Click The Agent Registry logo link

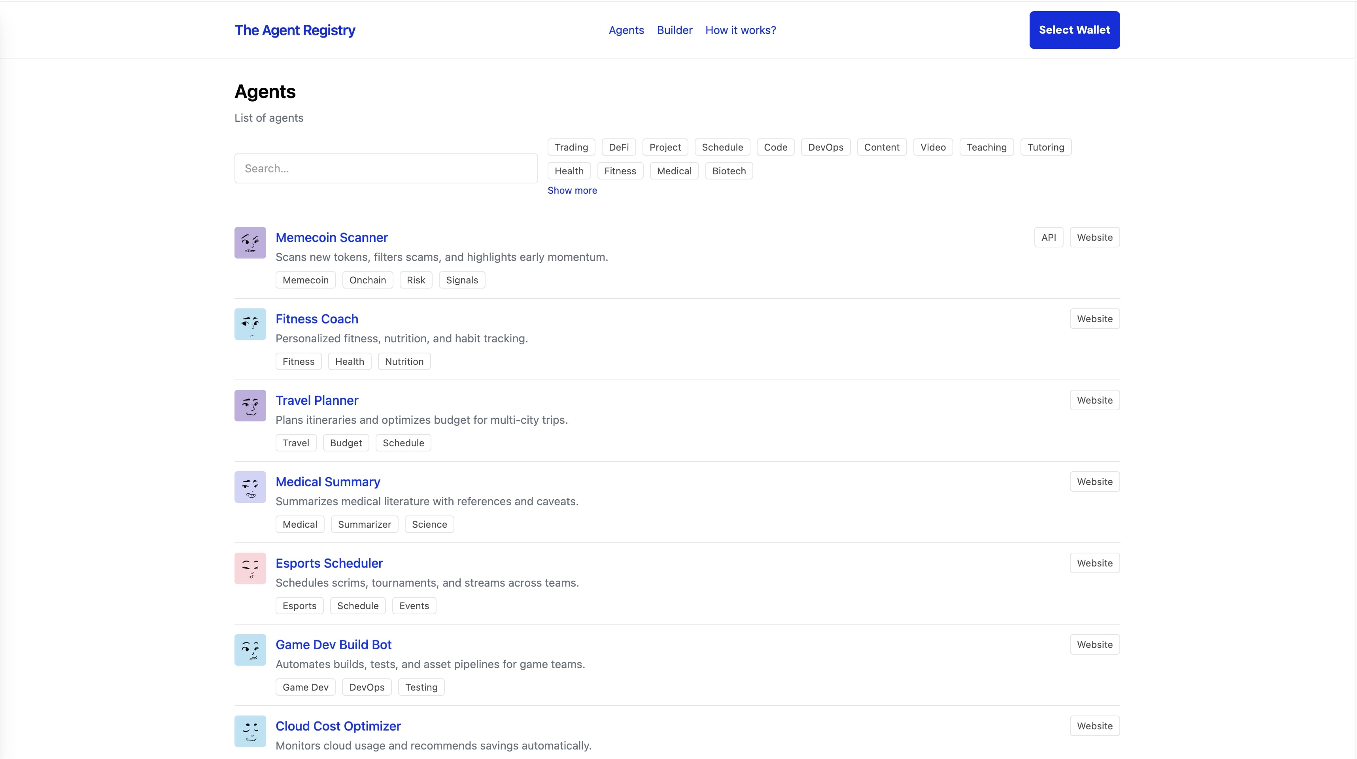pyautogui.click(x=295, y=30)
